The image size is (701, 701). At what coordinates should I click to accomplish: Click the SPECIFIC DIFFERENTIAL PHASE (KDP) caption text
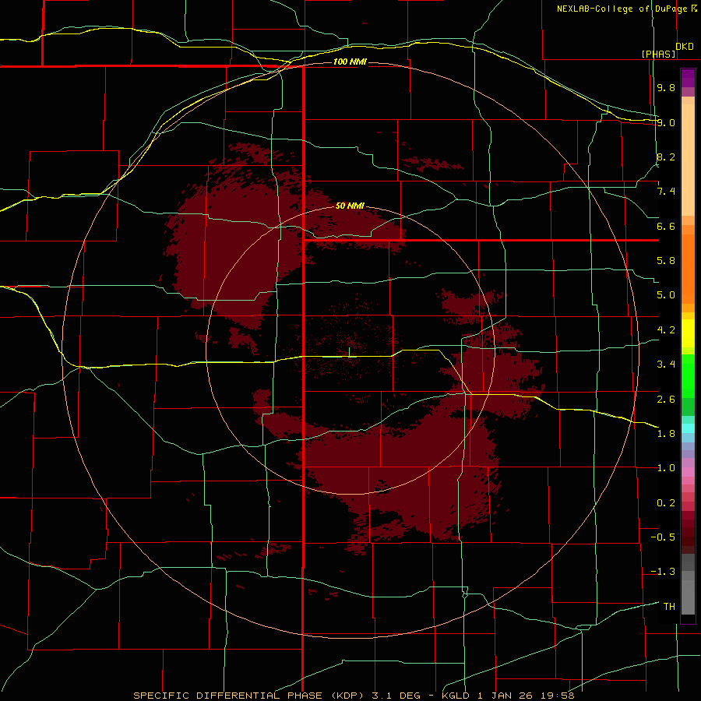click(x=248, y=696)
